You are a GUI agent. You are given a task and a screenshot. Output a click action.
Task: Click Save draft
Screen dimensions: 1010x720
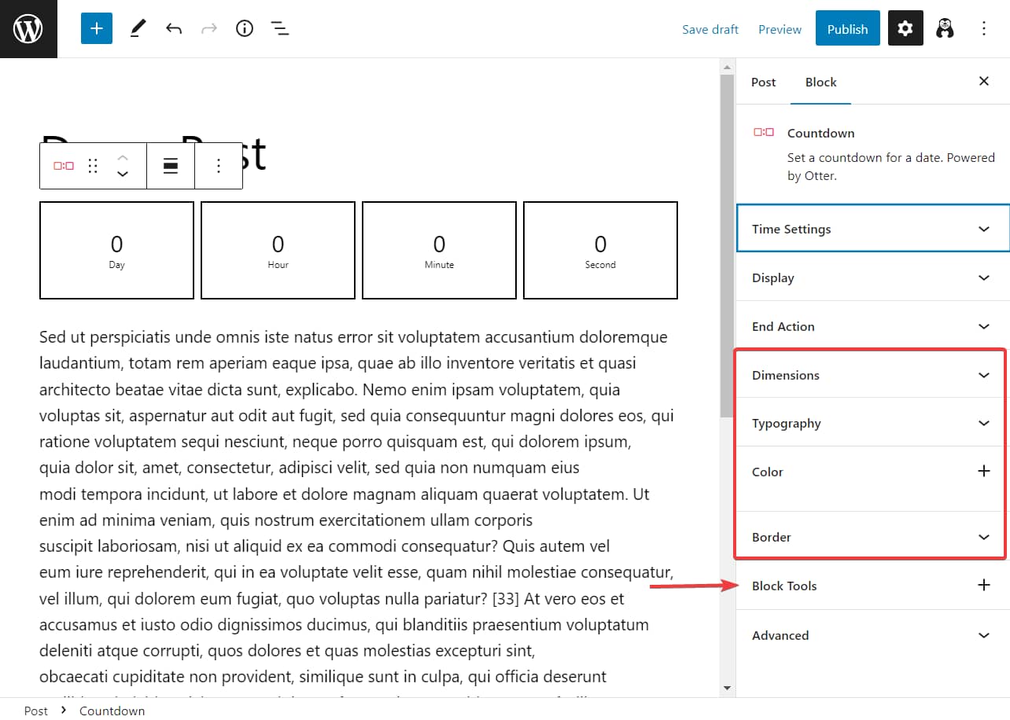pos(710,29)
